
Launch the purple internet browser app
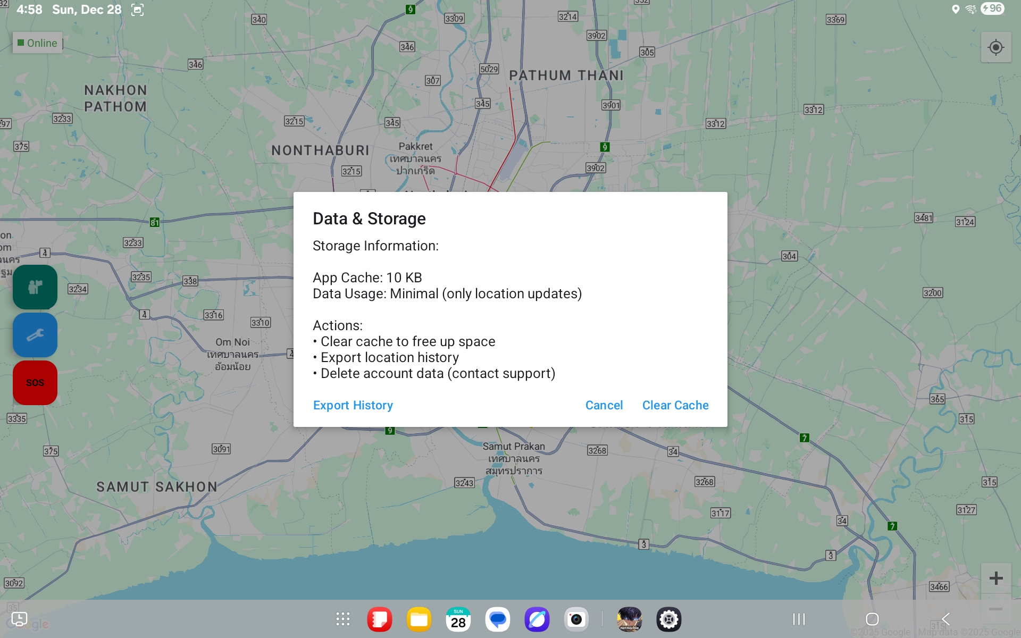537,619
